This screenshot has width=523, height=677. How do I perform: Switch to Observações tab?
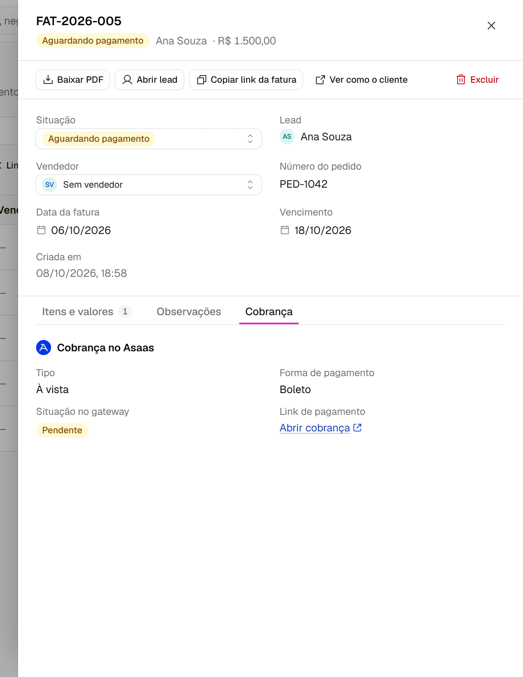click(189, 311)
